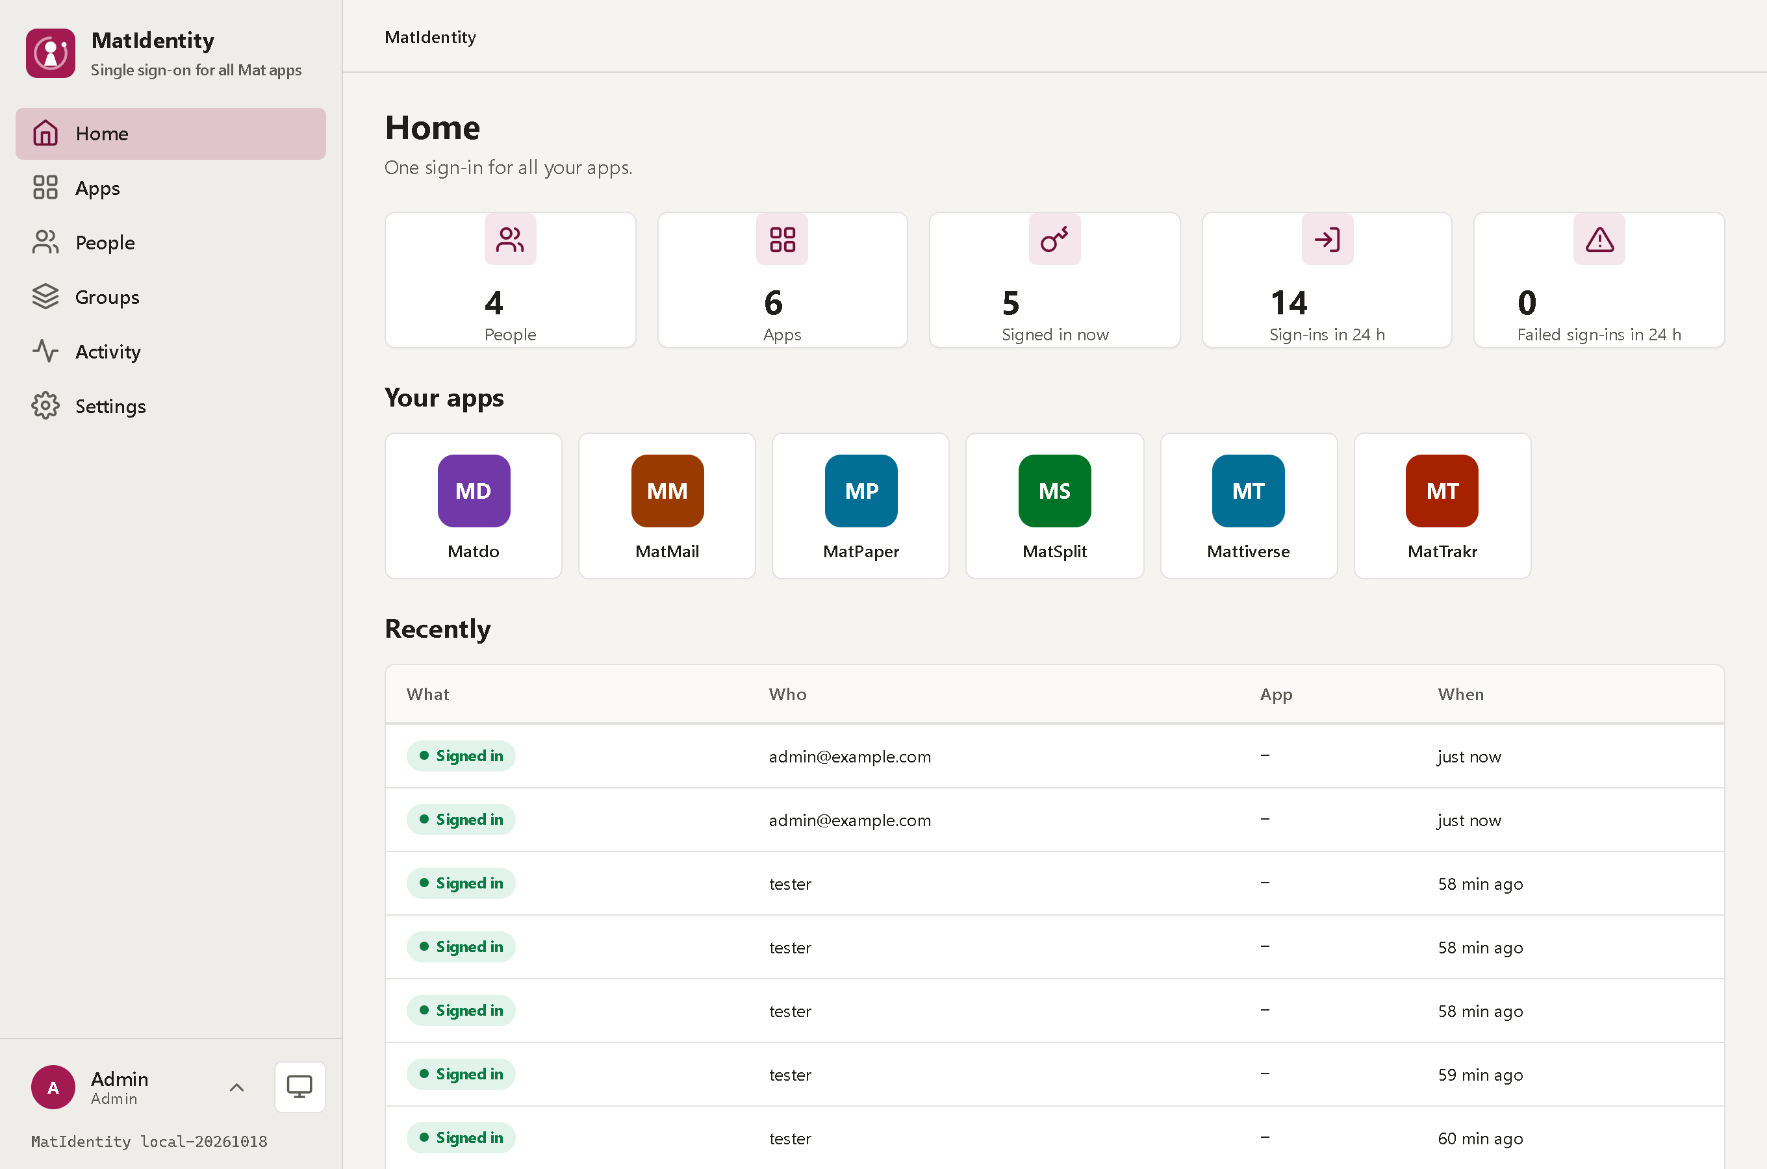Click the Settings gear icon

coord(45,405)
